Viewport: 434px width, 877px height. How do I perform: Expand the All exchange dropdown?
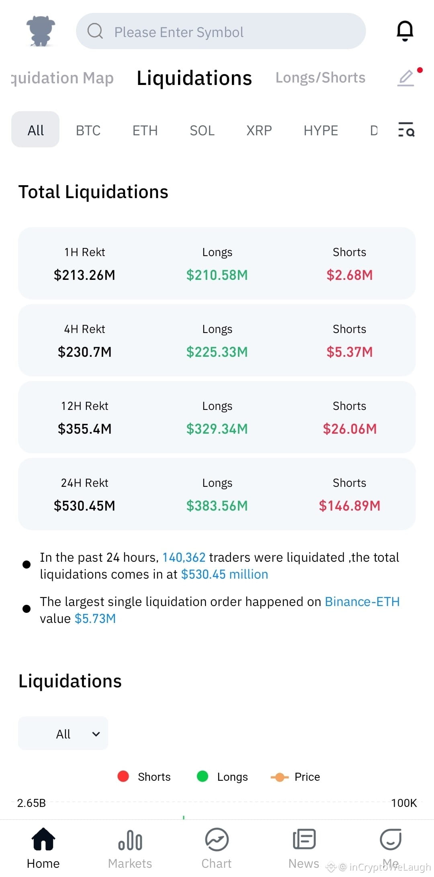tap(63, 733)
